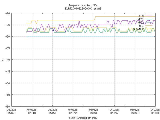This screenshot has height=120, width=160.
Task: Click the 05:48 x-axis time label
Action: (32, 113)
